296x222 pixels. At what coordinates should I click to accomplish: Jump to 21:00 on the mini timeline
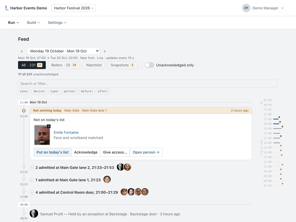(x=268, y=119)
